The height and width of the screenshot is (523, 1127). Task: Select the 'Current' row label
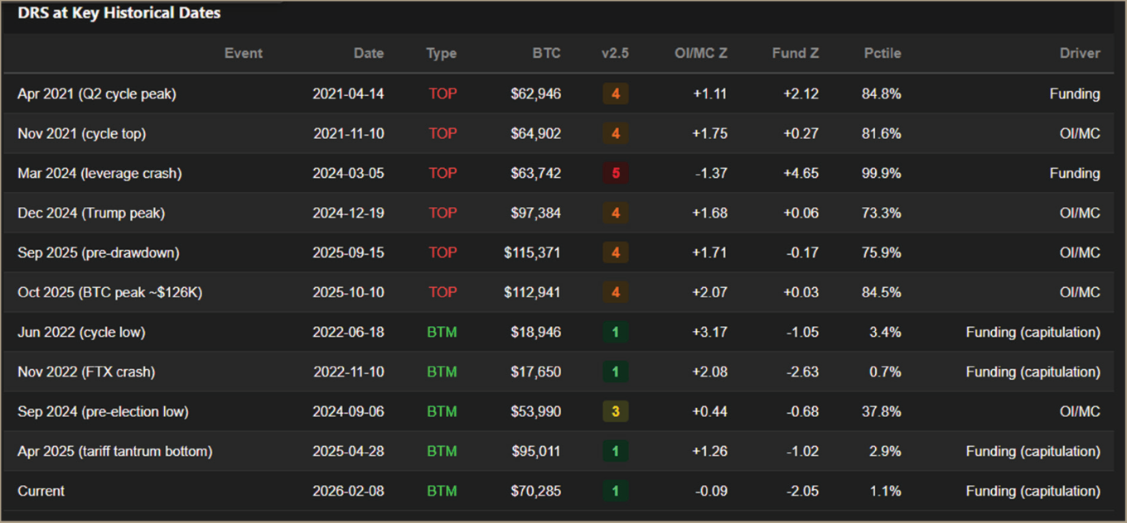click(41, 491)
